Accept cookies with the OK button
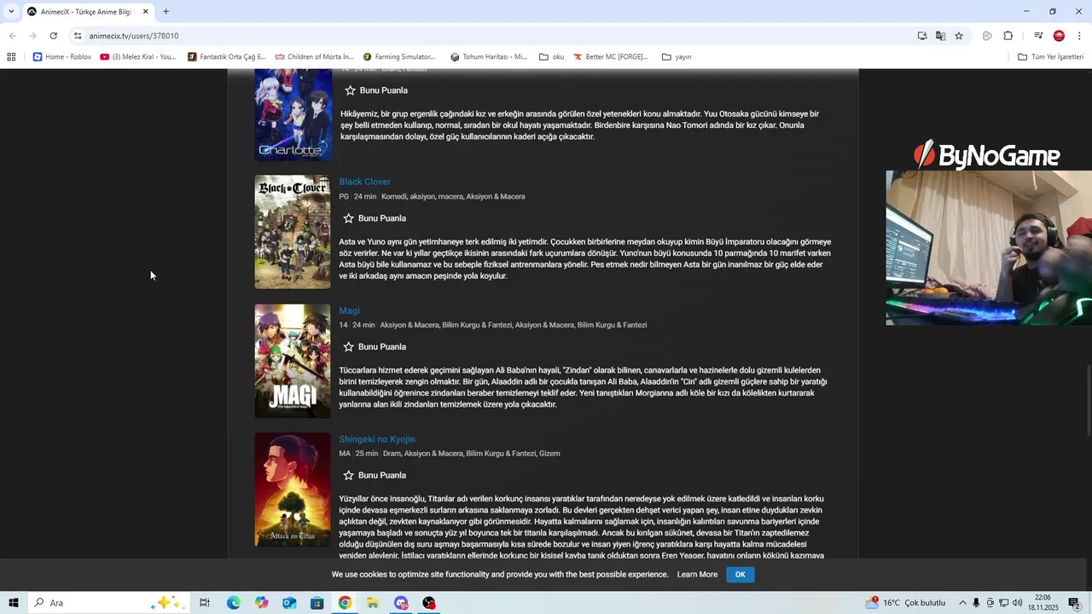Screen dimensions: 1092x614 point(741,575)
